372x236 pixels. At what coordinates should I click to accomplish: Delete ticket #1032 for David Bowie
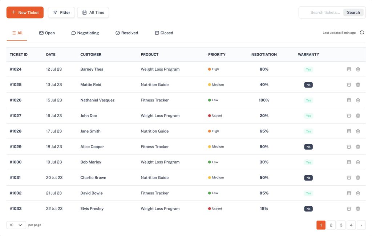tap(358, 193)
